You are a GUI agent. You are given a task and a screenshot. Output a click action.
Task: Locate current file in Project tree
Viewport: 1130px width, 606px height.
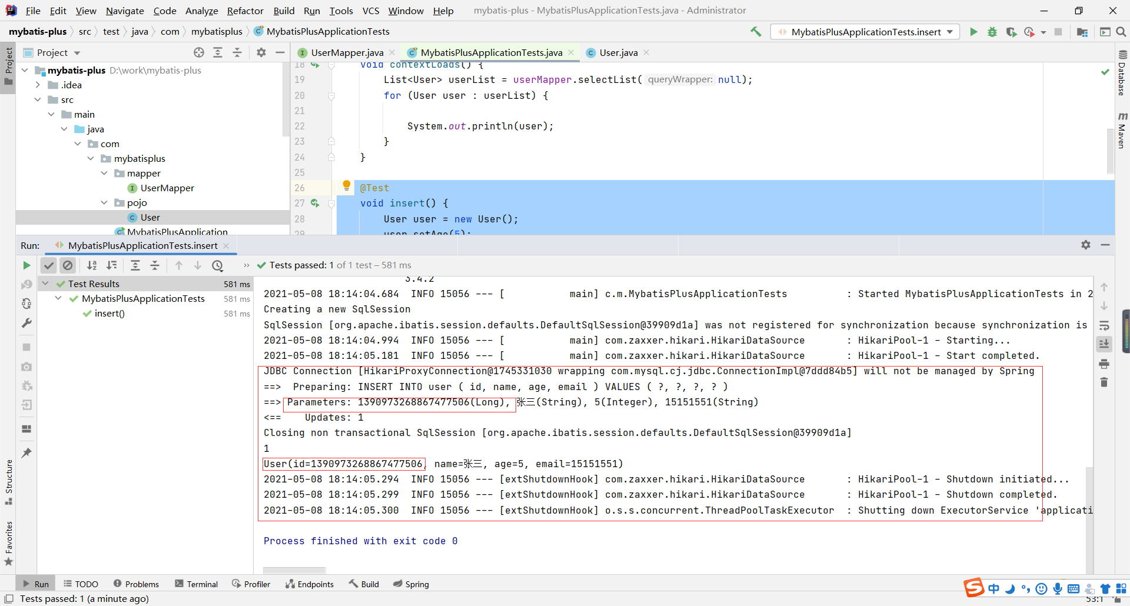click(199, 52)
